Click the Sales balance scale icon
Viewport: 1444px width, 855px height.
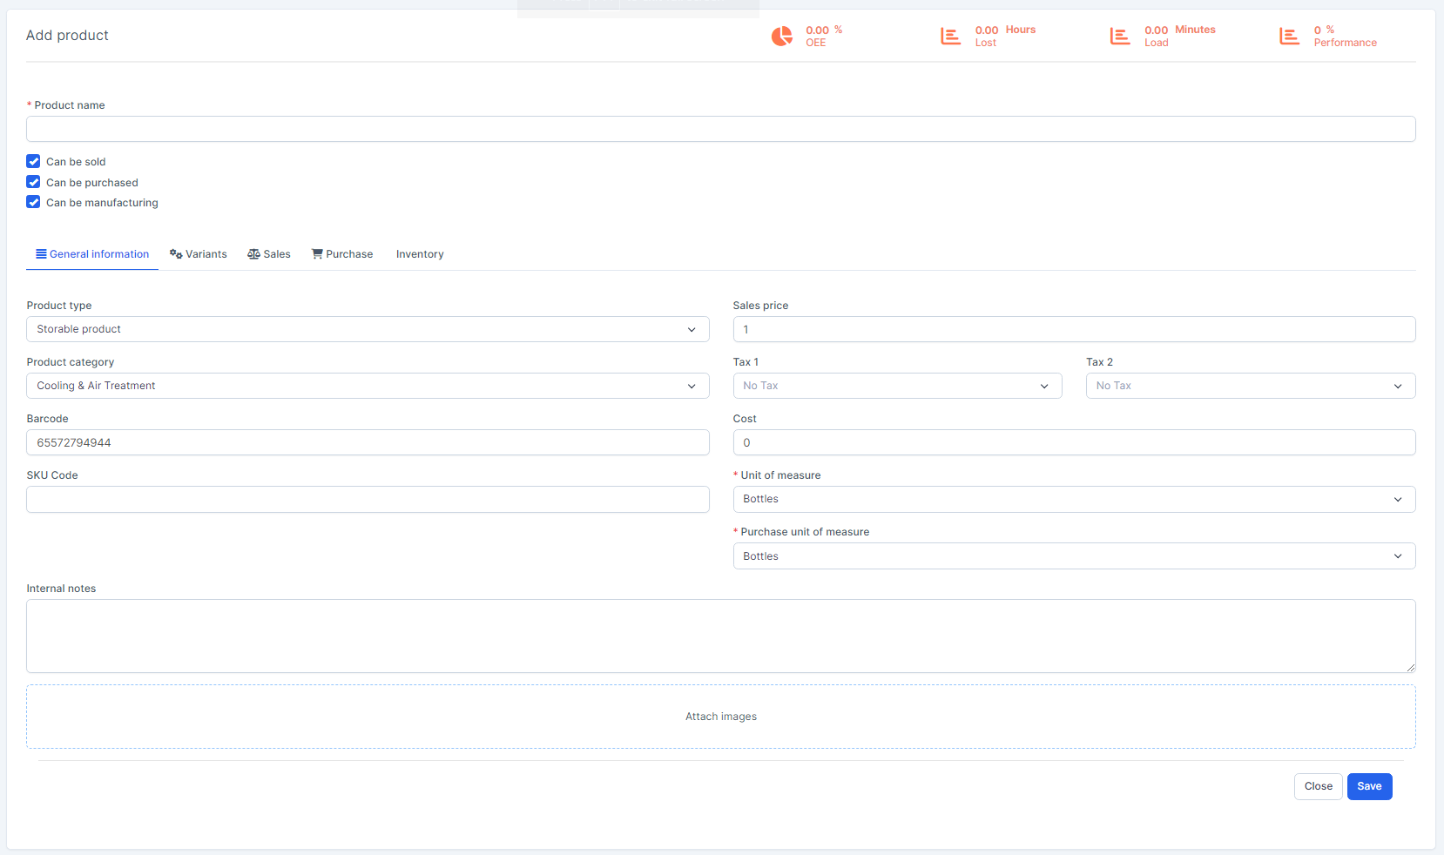click(x=253, y=254)
